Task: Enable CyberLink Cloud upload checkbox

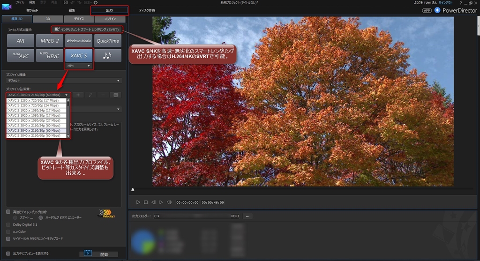Action: (8, 239)
